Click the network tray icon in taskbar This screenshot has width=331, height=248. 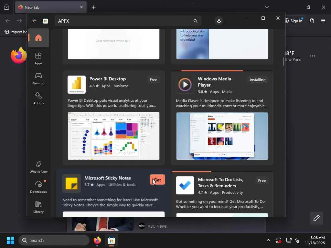[x=289, y=240]
